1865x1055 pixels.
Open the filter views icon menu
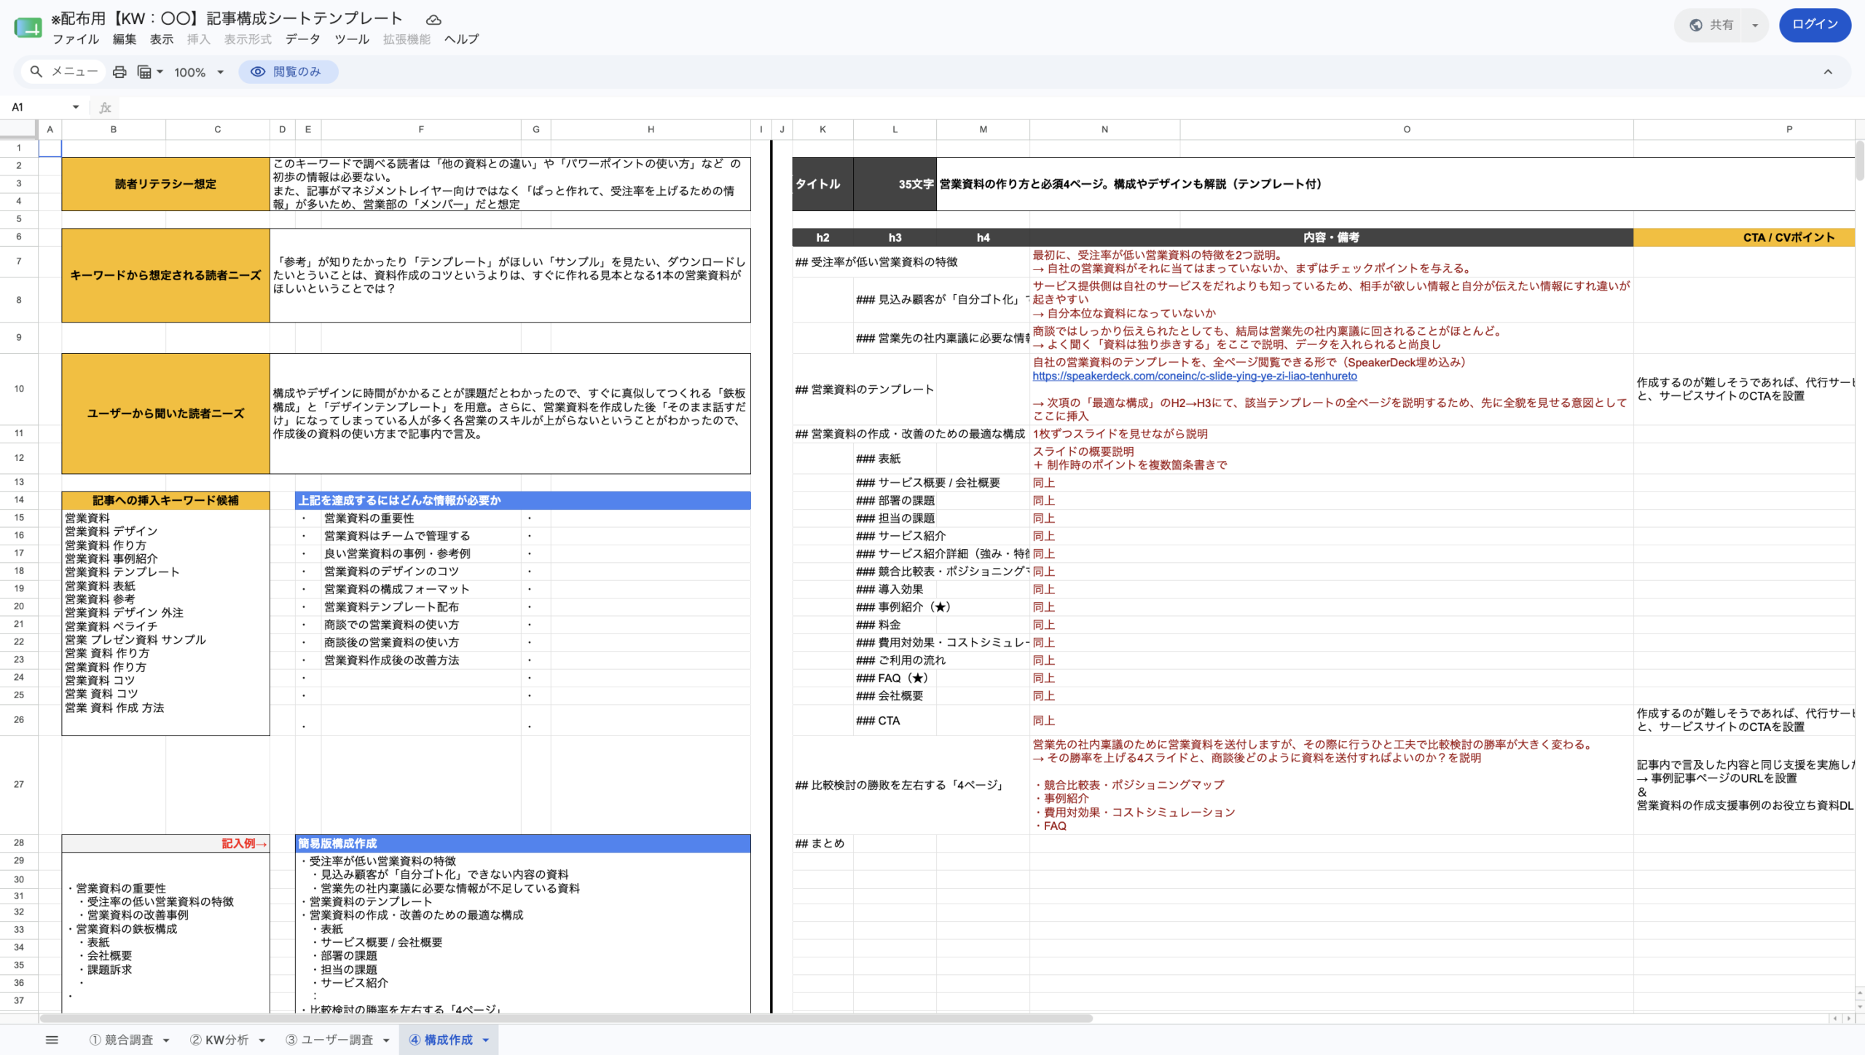149,72
